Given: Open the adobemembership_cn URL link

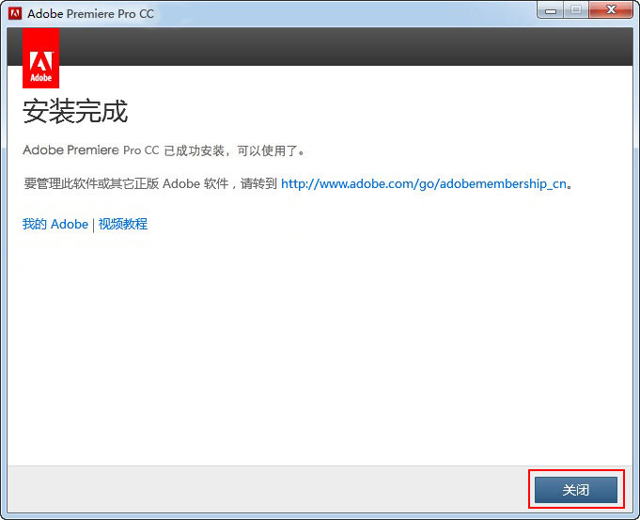Looking at the screenshot, I should pos(424,183).
